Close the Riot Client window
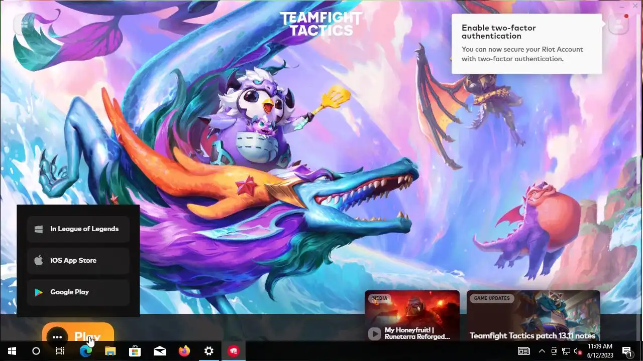 (635, 6)
